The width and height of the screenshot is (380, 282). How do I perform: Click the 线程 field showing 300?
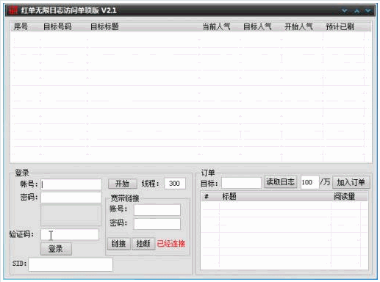coord(175,184)
